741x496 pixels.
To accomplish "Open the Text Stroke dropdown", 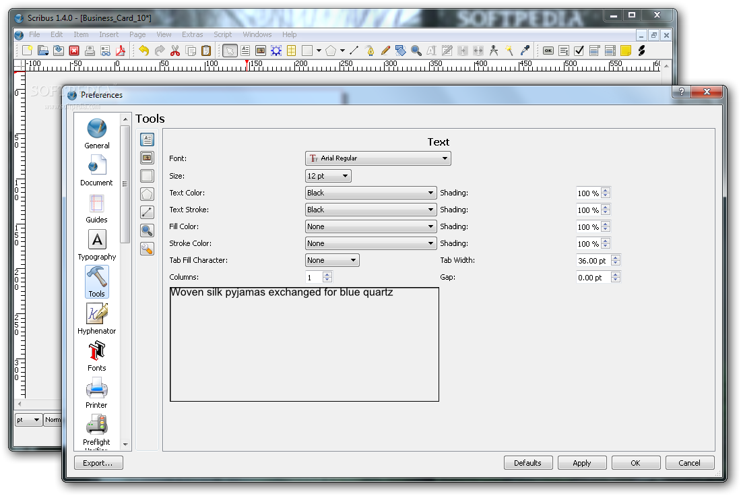I will [371, 210].
